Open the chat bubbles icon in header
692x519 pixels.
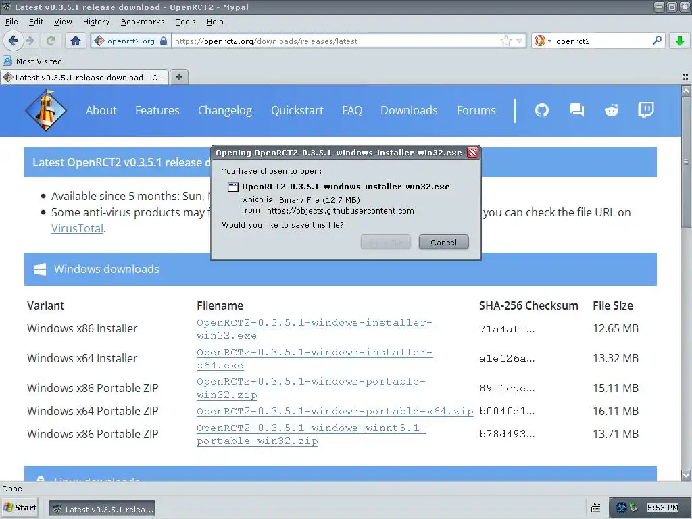point(577,110)
